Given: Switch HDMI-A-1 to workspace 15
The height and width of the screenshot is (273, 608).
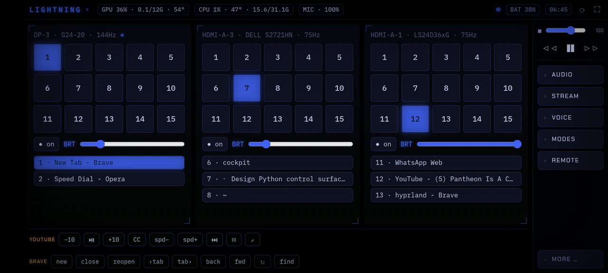Looking at the screenshot, I should tap(508, 119).
